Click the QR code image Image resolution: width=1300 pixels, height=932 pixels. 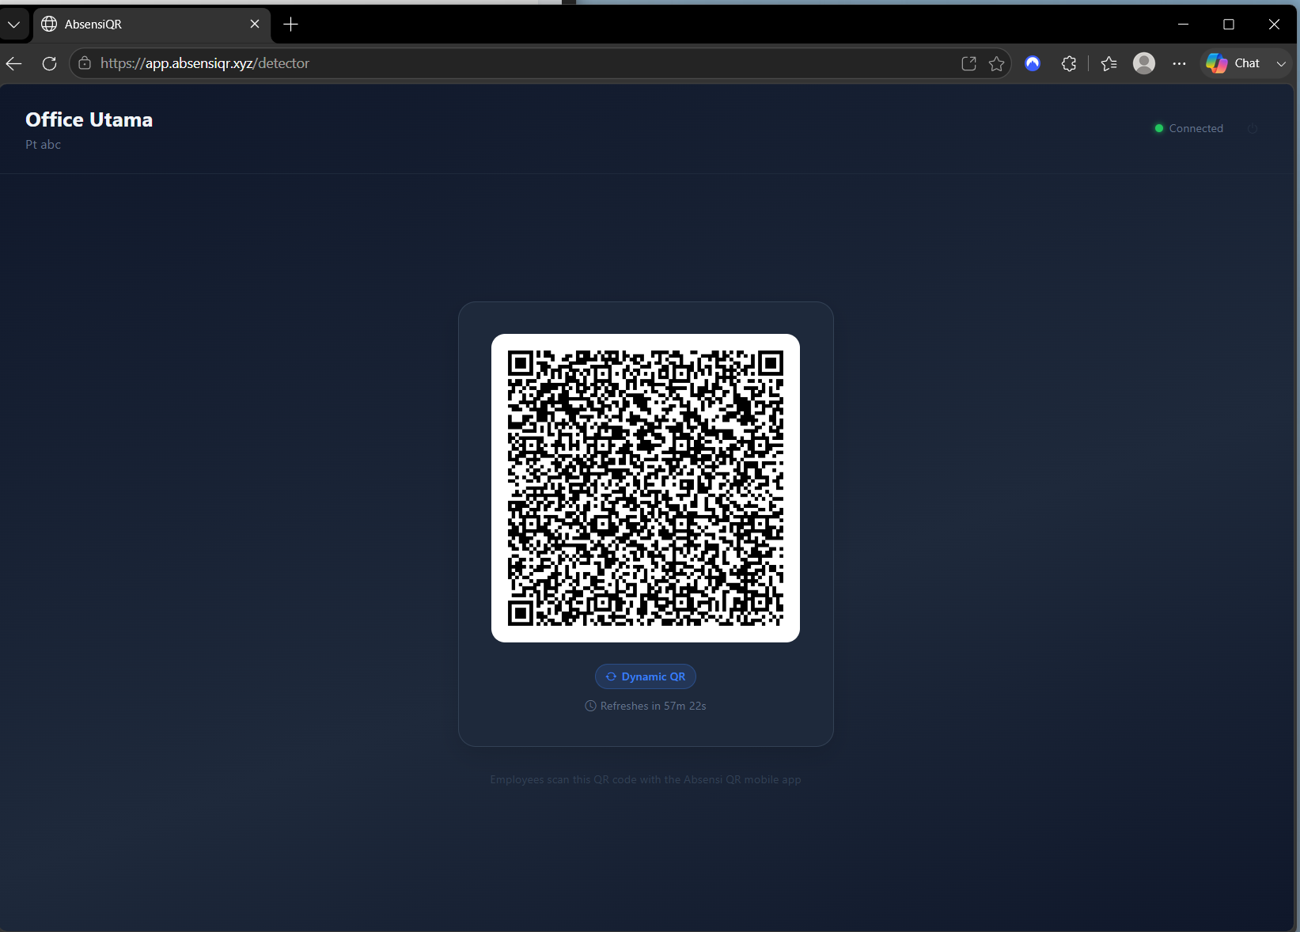[x=646, y=488]
